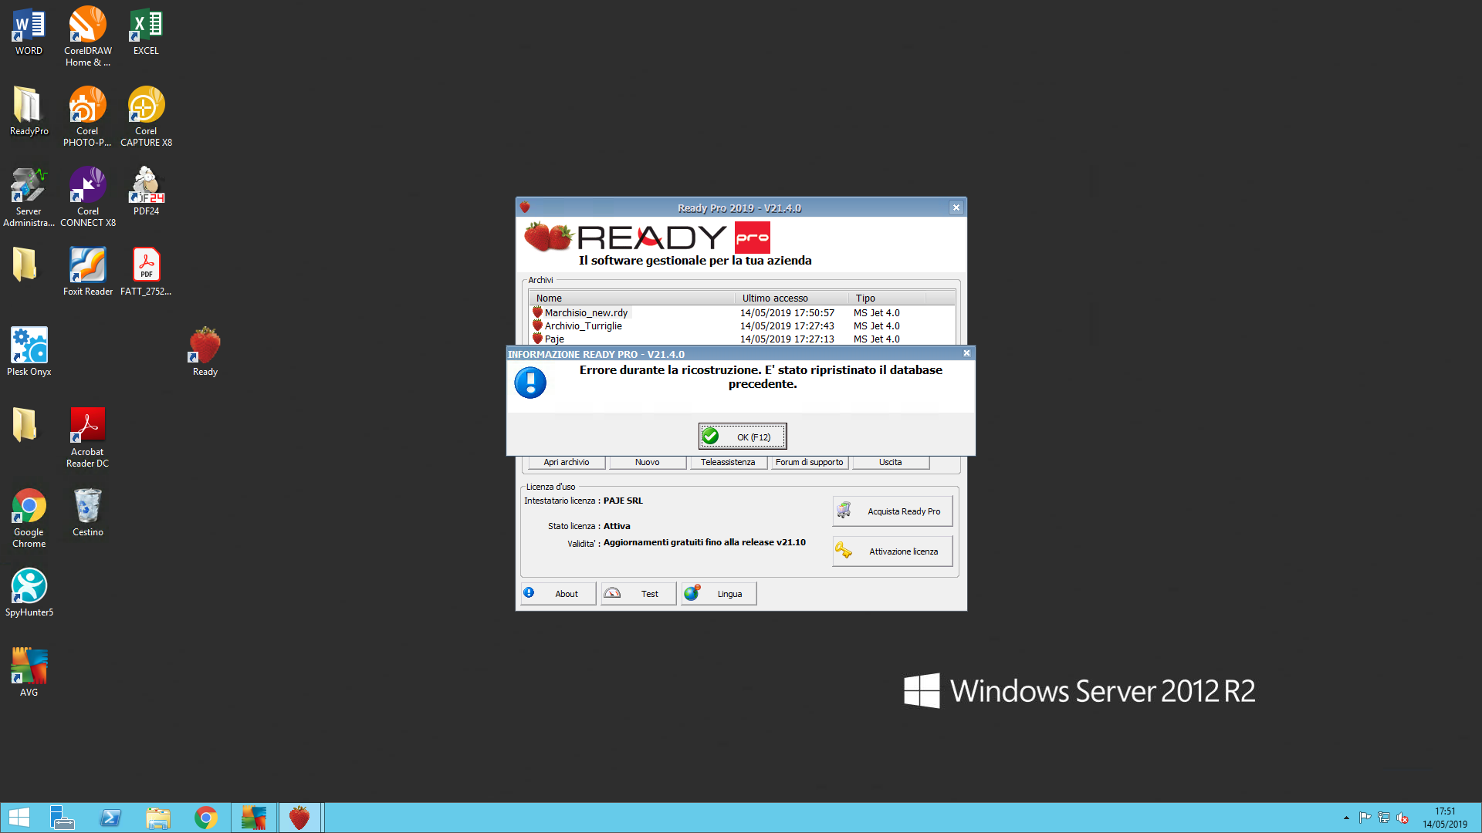Close the Ready Pro 2019 window
1482x833 pixels.
(956, 207)
